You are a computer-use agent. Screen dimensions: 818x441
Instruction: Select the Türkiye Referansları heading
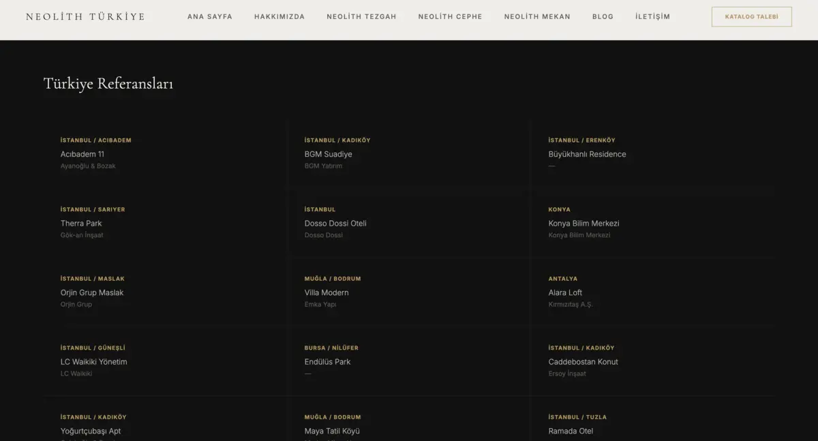tap(108, 84)
